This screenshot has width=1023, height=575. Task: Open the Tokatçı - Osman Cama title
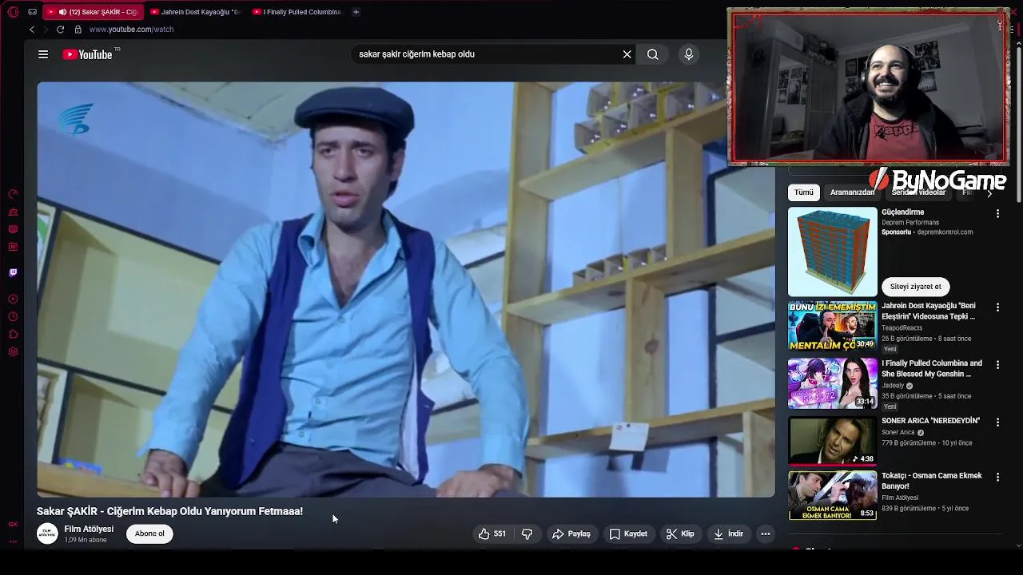[x=932, y=481]
